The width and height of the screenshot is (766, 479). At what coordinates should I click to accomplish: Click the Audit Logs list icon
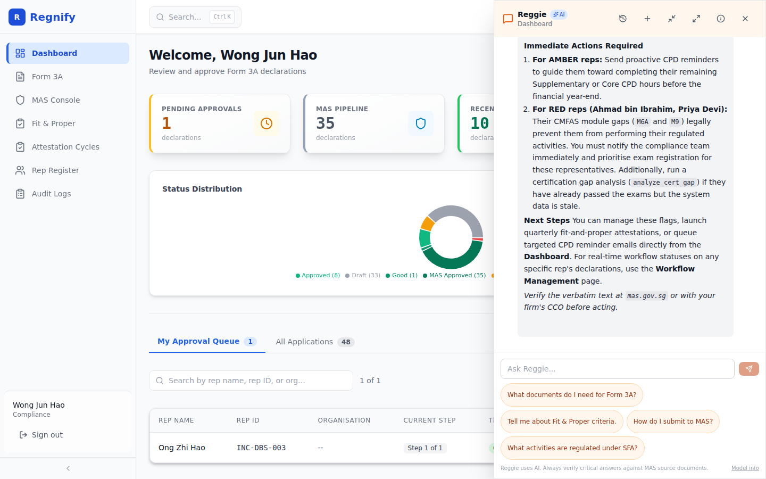click(20, 194)
